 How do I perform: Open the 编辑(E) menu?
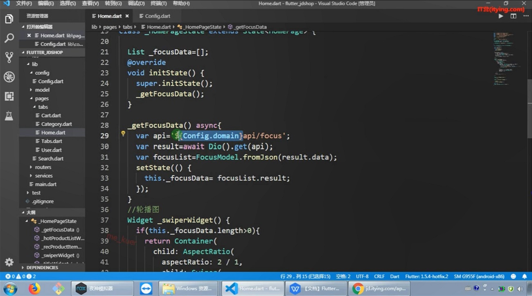tap(46, 3)
